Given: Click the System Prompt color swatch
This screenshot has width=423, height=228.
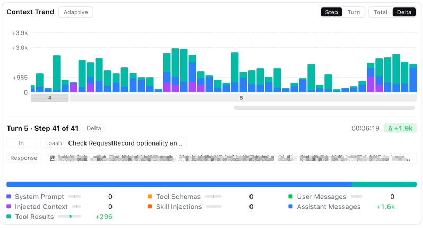Looking at the screenshot, I should click(x=8, y=197).
